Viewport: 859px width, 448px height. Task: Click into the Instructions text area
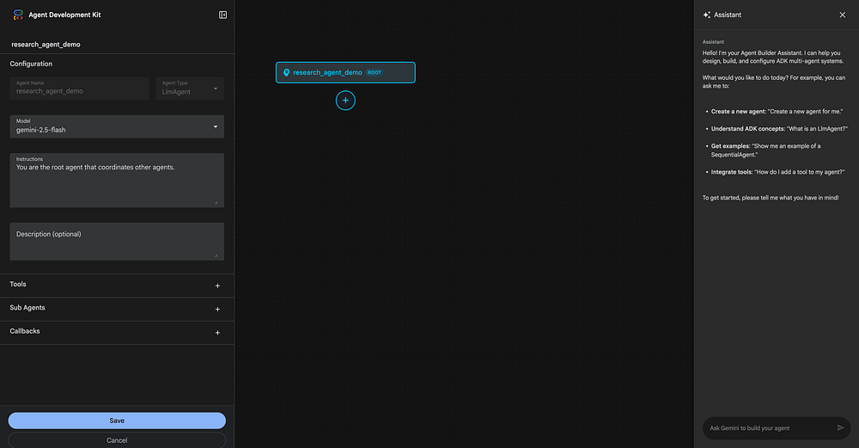(x=117, y=181)
